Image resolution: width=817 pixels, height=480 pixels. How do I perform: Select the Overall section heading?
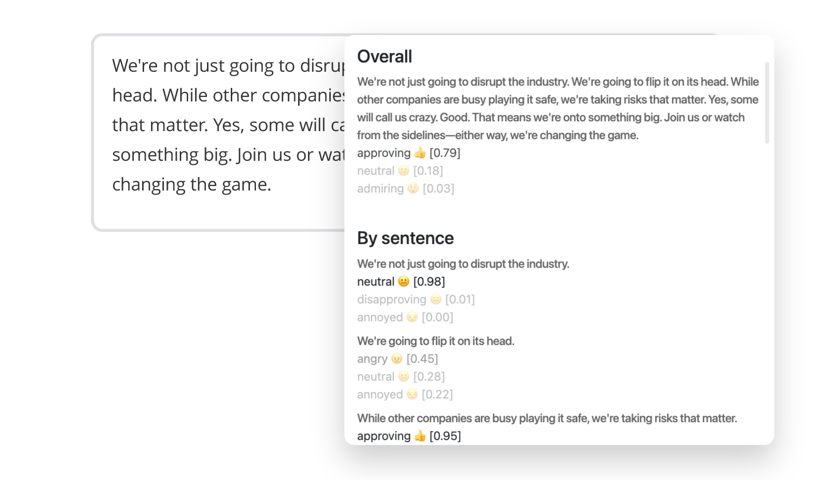click(x=385, y=56)
